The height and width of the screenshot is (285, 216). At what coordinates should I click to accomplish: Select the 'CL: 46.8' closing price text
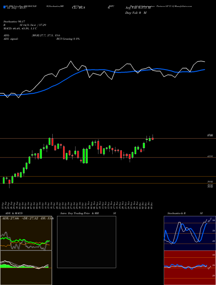[x=79, y=8]
